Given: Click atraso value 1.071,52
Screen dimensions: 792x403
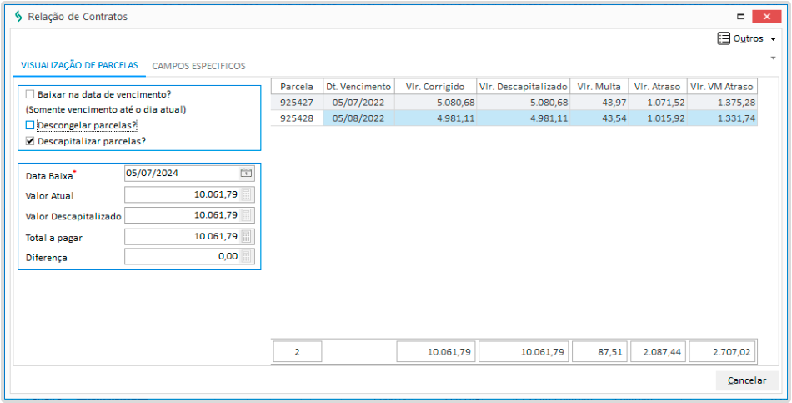Looking at the screenshot, I should pyautogui.click(x=658, y=103).
